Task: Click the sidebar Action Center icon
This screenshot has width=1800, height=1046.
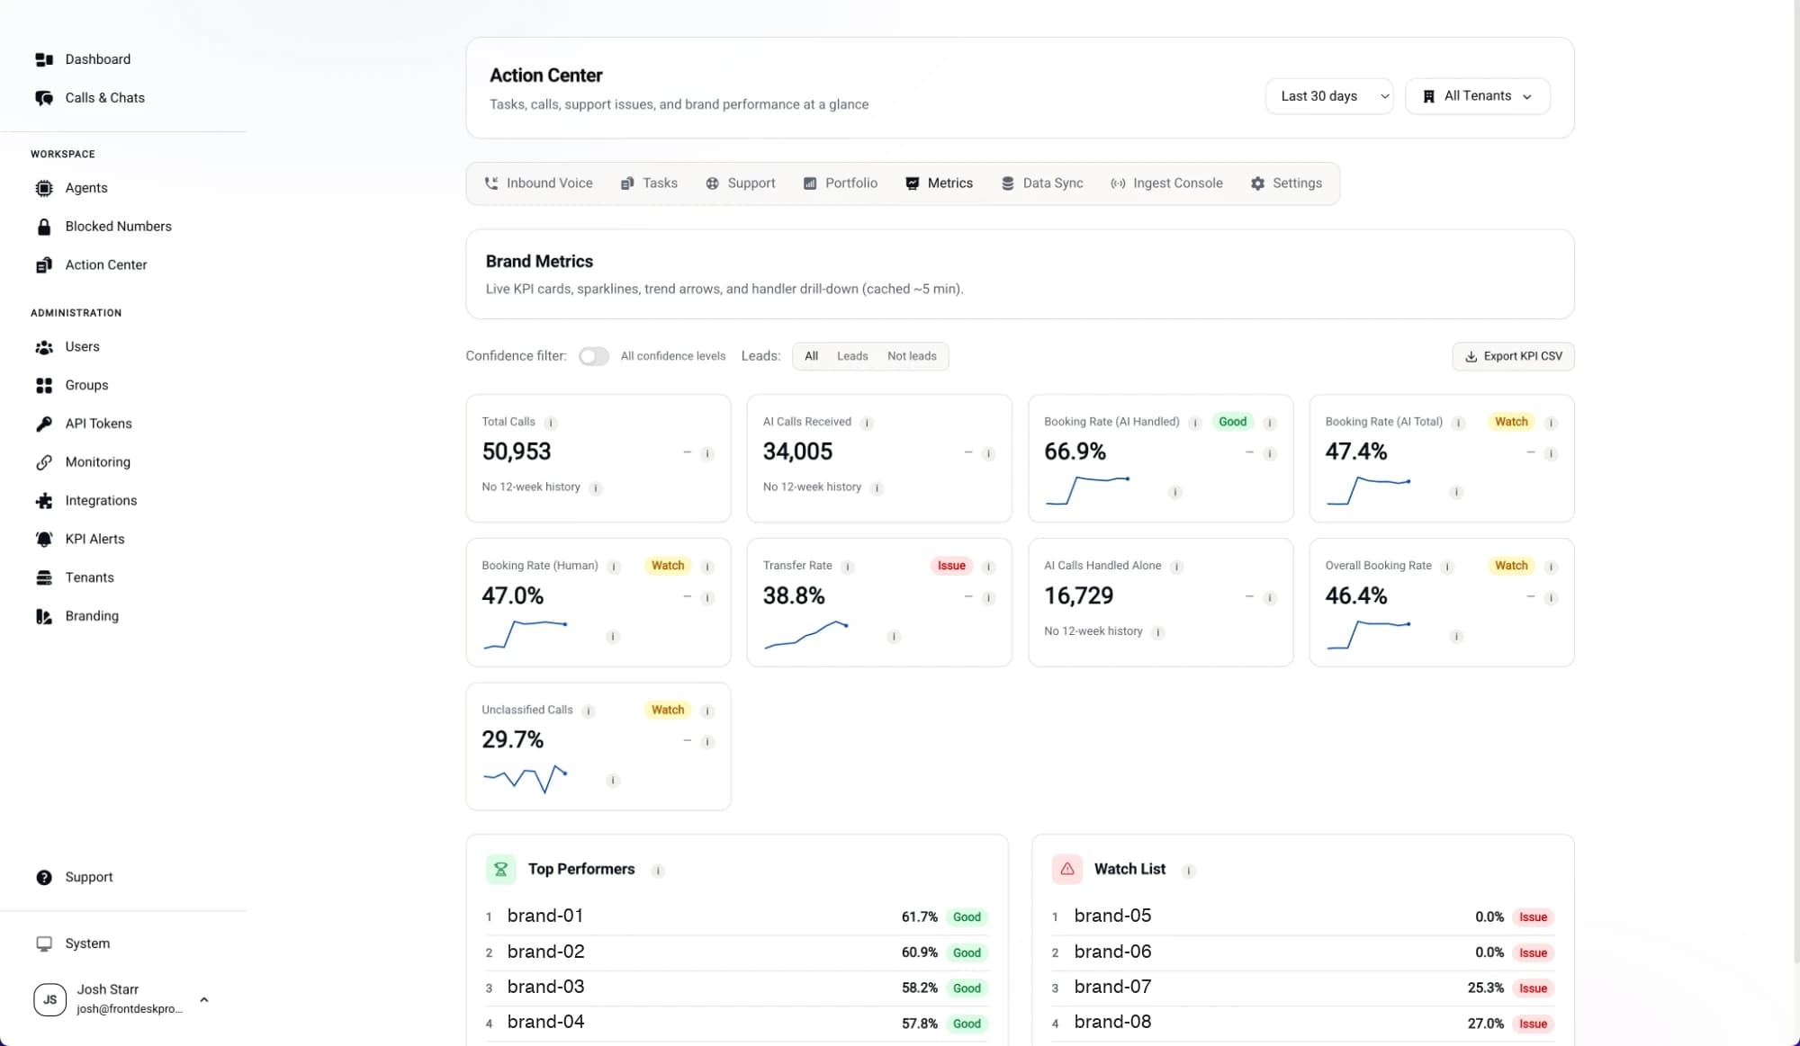Action: pyautogui.click(x=44, y=265)
